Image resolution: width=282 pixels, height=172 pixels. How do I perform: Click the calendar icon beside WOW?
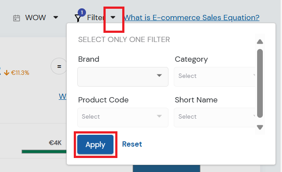(16, 18)
